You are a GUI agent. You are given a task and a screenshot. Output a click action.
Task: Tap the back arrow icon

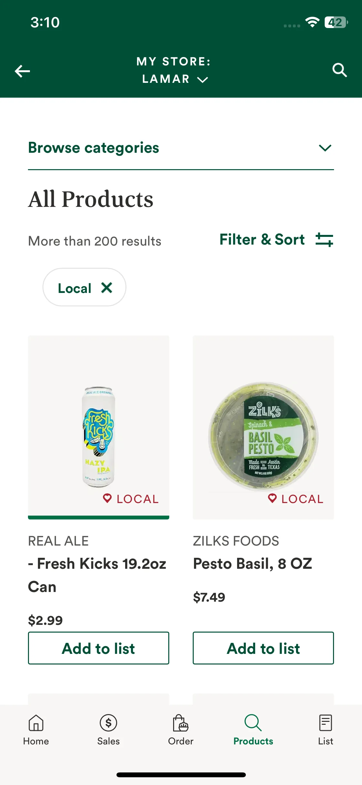coord(23,71)
